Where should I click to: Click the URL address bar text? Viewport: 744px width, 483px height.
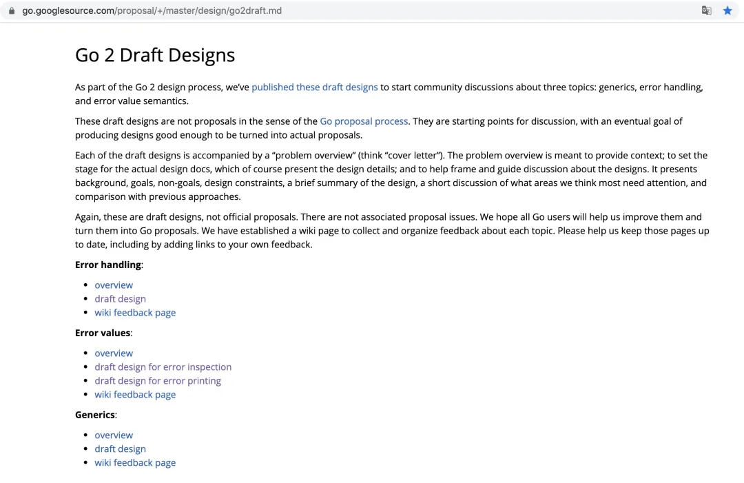click(x=152, y=10)
